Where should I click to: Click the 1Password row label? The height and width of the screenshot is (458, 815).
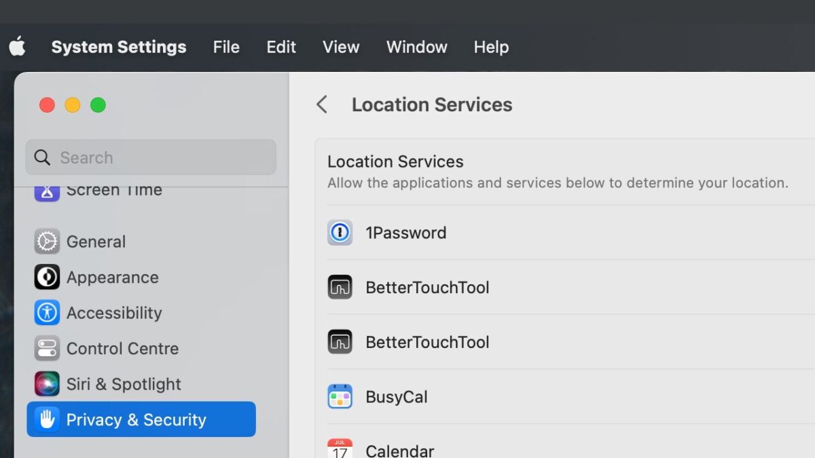coord(406,233)
